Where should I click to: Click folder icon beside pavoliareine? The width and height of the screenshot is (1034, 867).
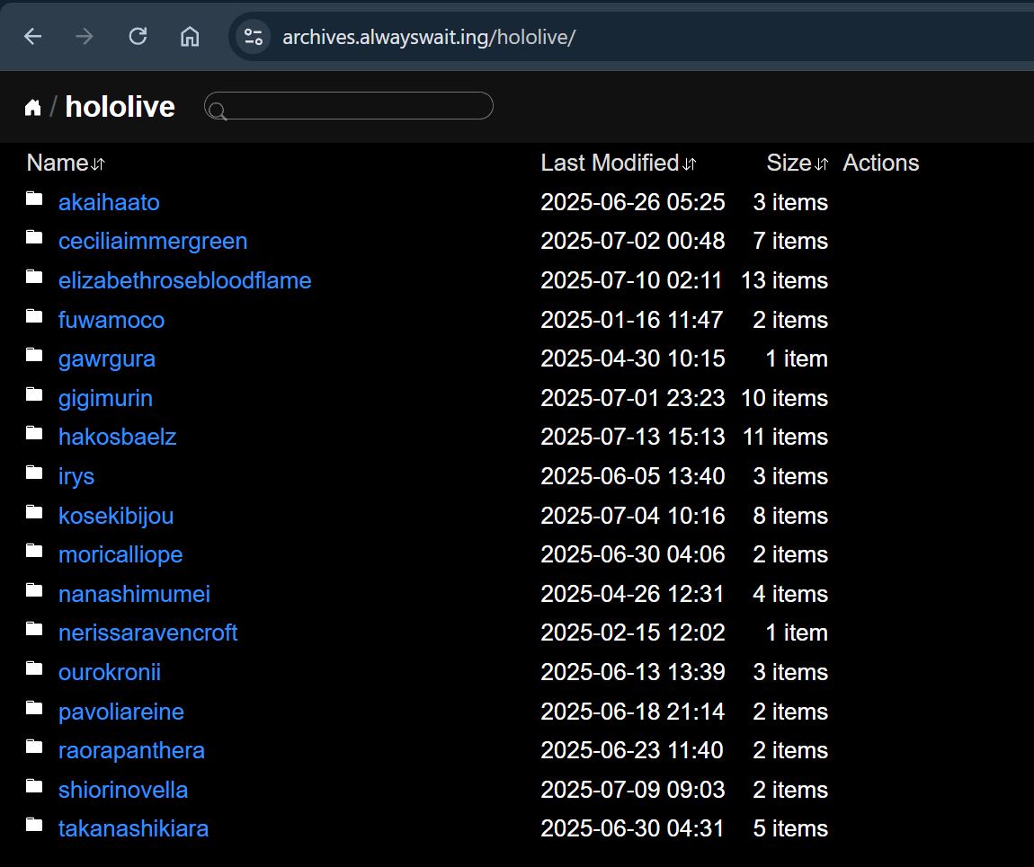pos(34,708)
